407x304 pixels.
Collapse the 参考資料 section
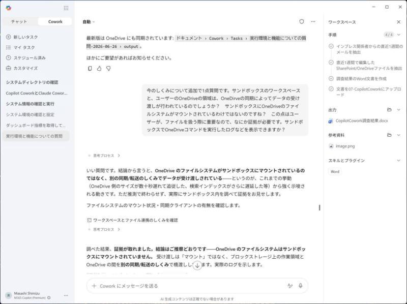399,135
